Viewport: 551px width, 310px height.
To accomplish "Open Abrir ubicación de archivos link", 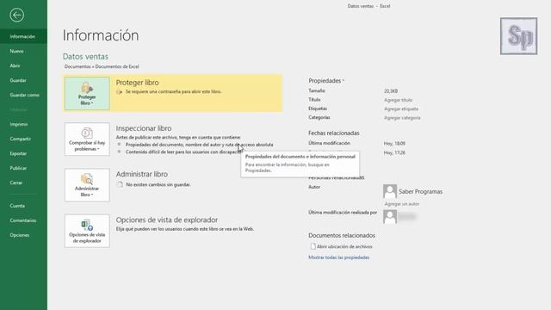I will point(344,247).
